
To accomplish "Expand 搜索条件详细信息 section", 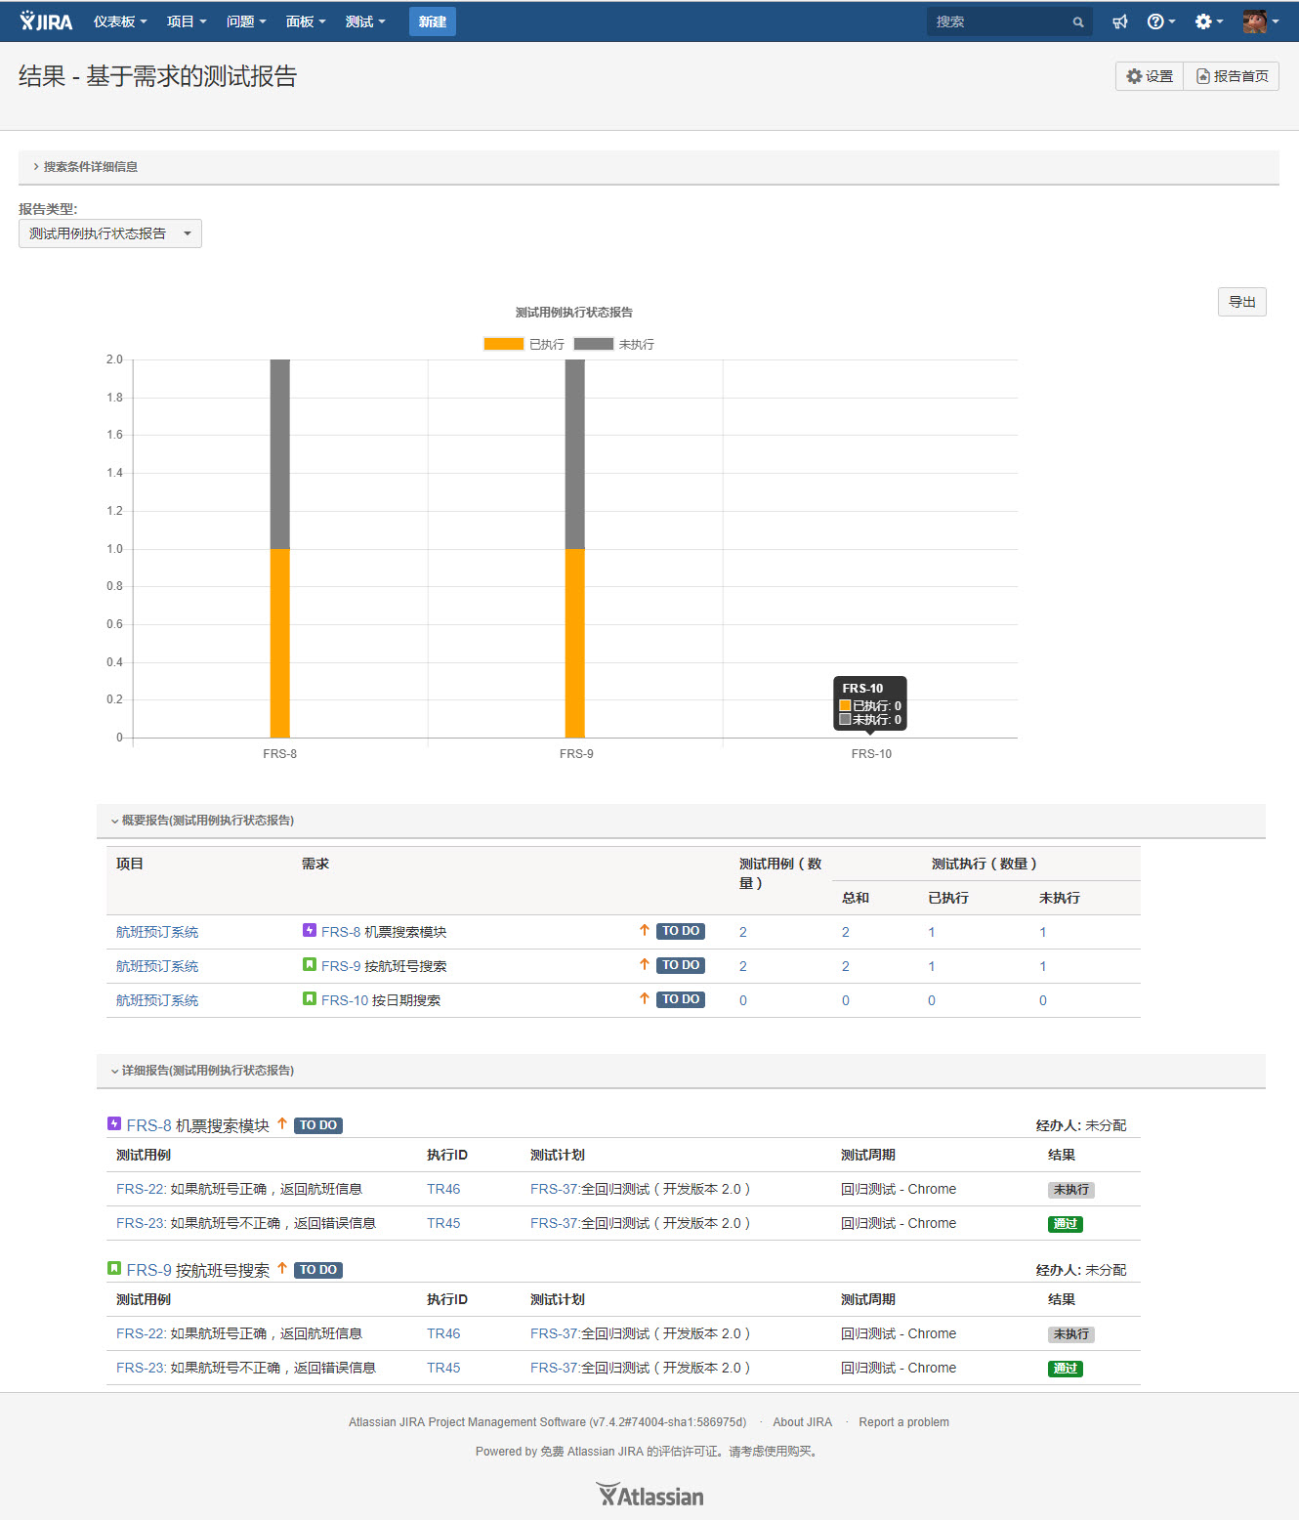I will pos(86,167).
